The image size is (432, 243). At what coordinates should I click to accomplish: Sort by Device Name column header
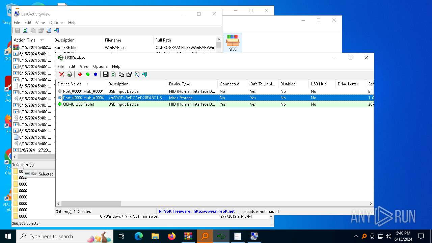click(81, 84)
